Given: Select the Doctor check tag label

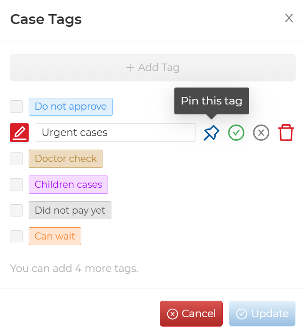Looking at the screenshot, I should [x=65, y=159].
